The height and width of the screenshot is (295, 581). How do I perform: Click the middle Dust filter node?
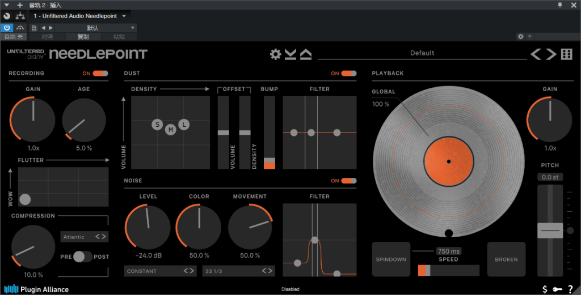311,132
